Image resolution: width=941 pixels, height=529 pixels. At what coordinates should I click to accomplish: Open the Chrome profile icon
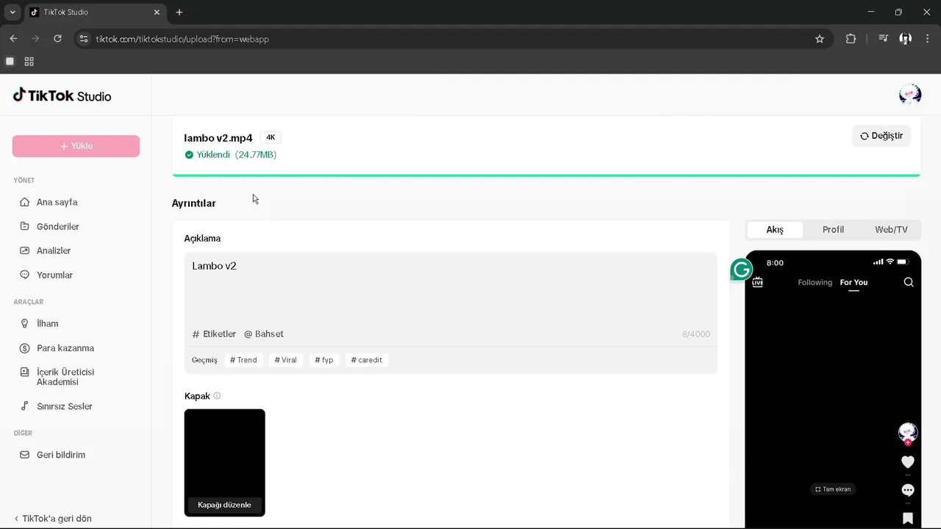click(906, 39)
